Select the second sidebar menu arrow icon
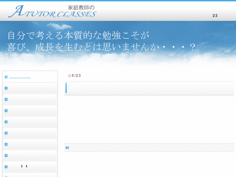This screenshot has width=236, height=177. point(6,88)
